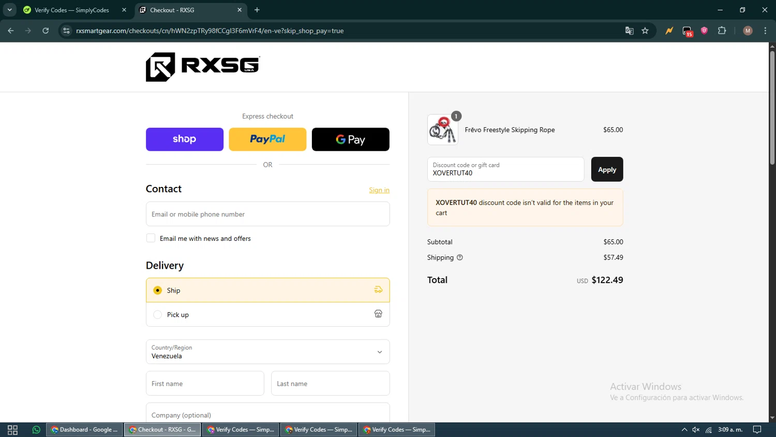This screenshot has height=437, width=776.
Task: Open Checkout - RXSG taskbar window
Action: tap(162, 430)
